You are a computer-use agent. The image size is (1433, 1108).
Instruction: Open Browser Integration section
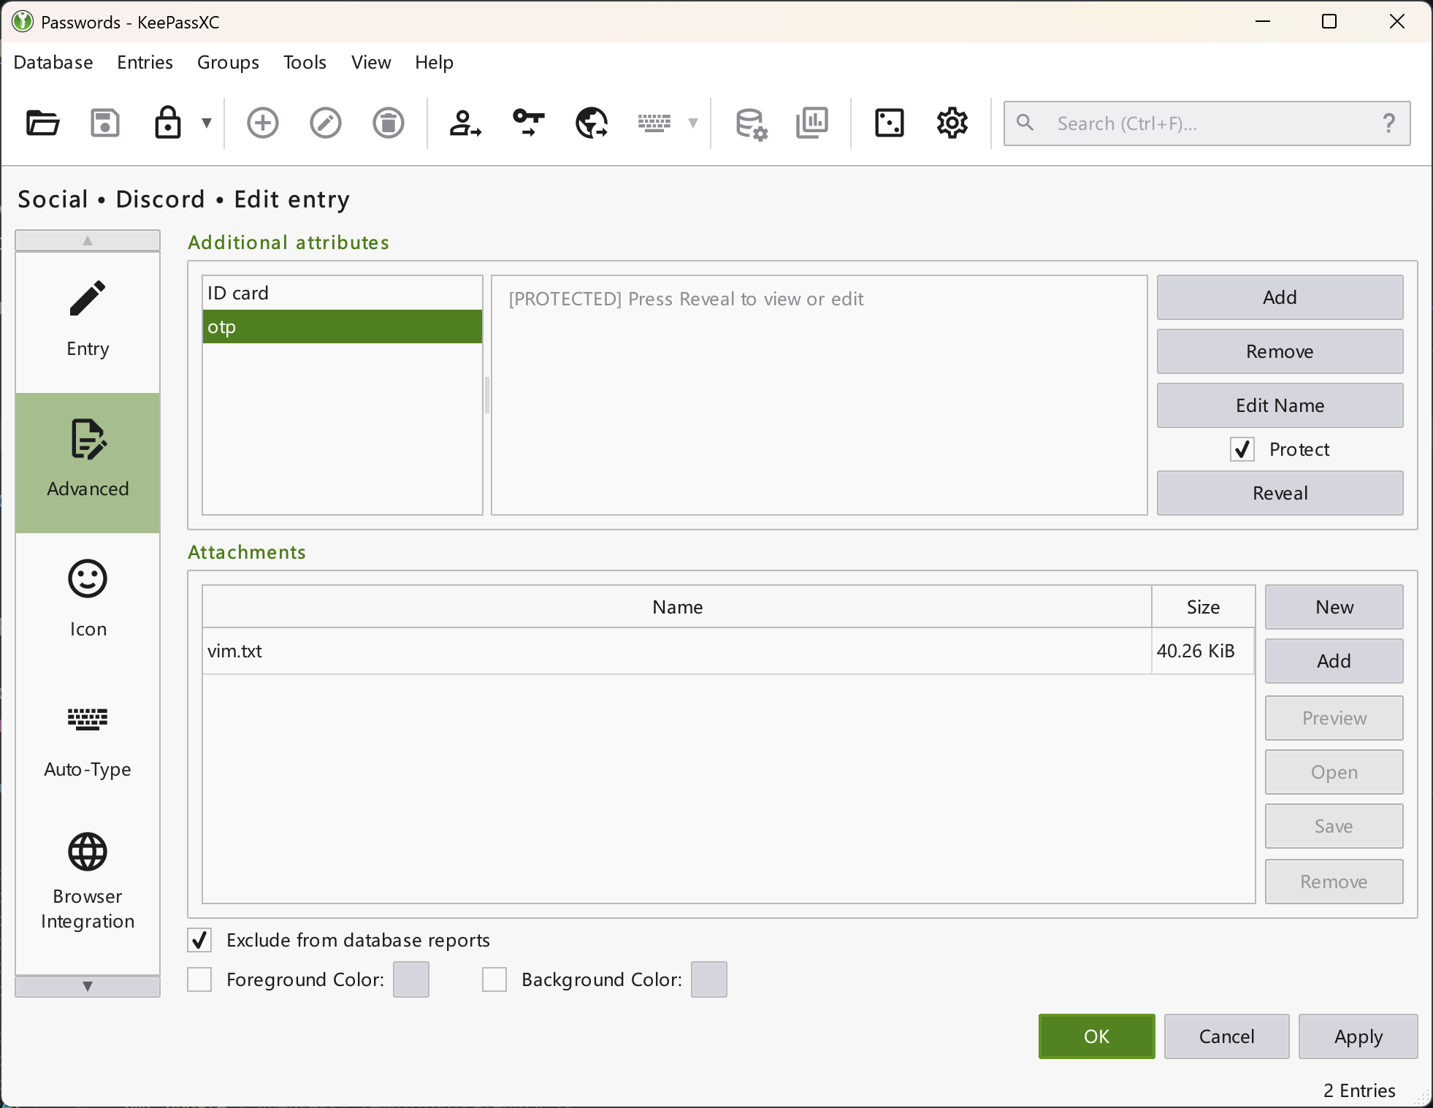point(88,883)
